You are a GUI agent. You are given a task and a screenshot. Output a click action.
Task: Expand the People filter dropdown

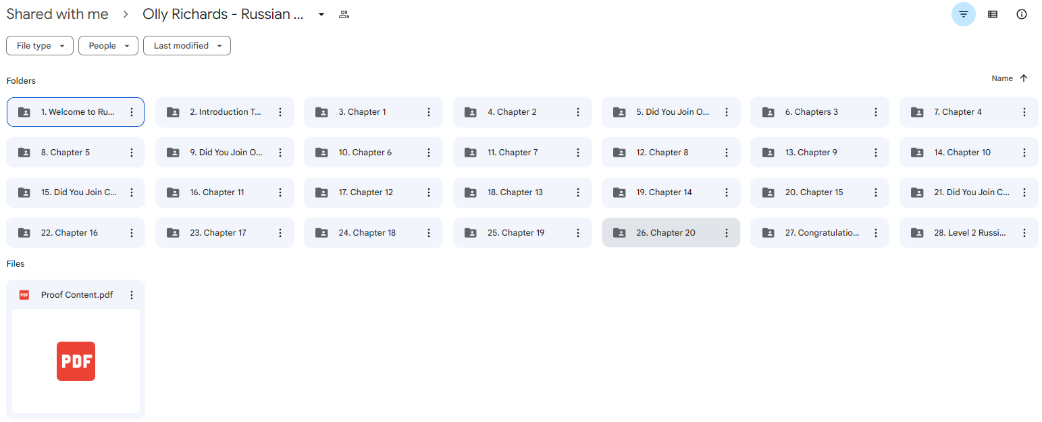coord(108,46)
